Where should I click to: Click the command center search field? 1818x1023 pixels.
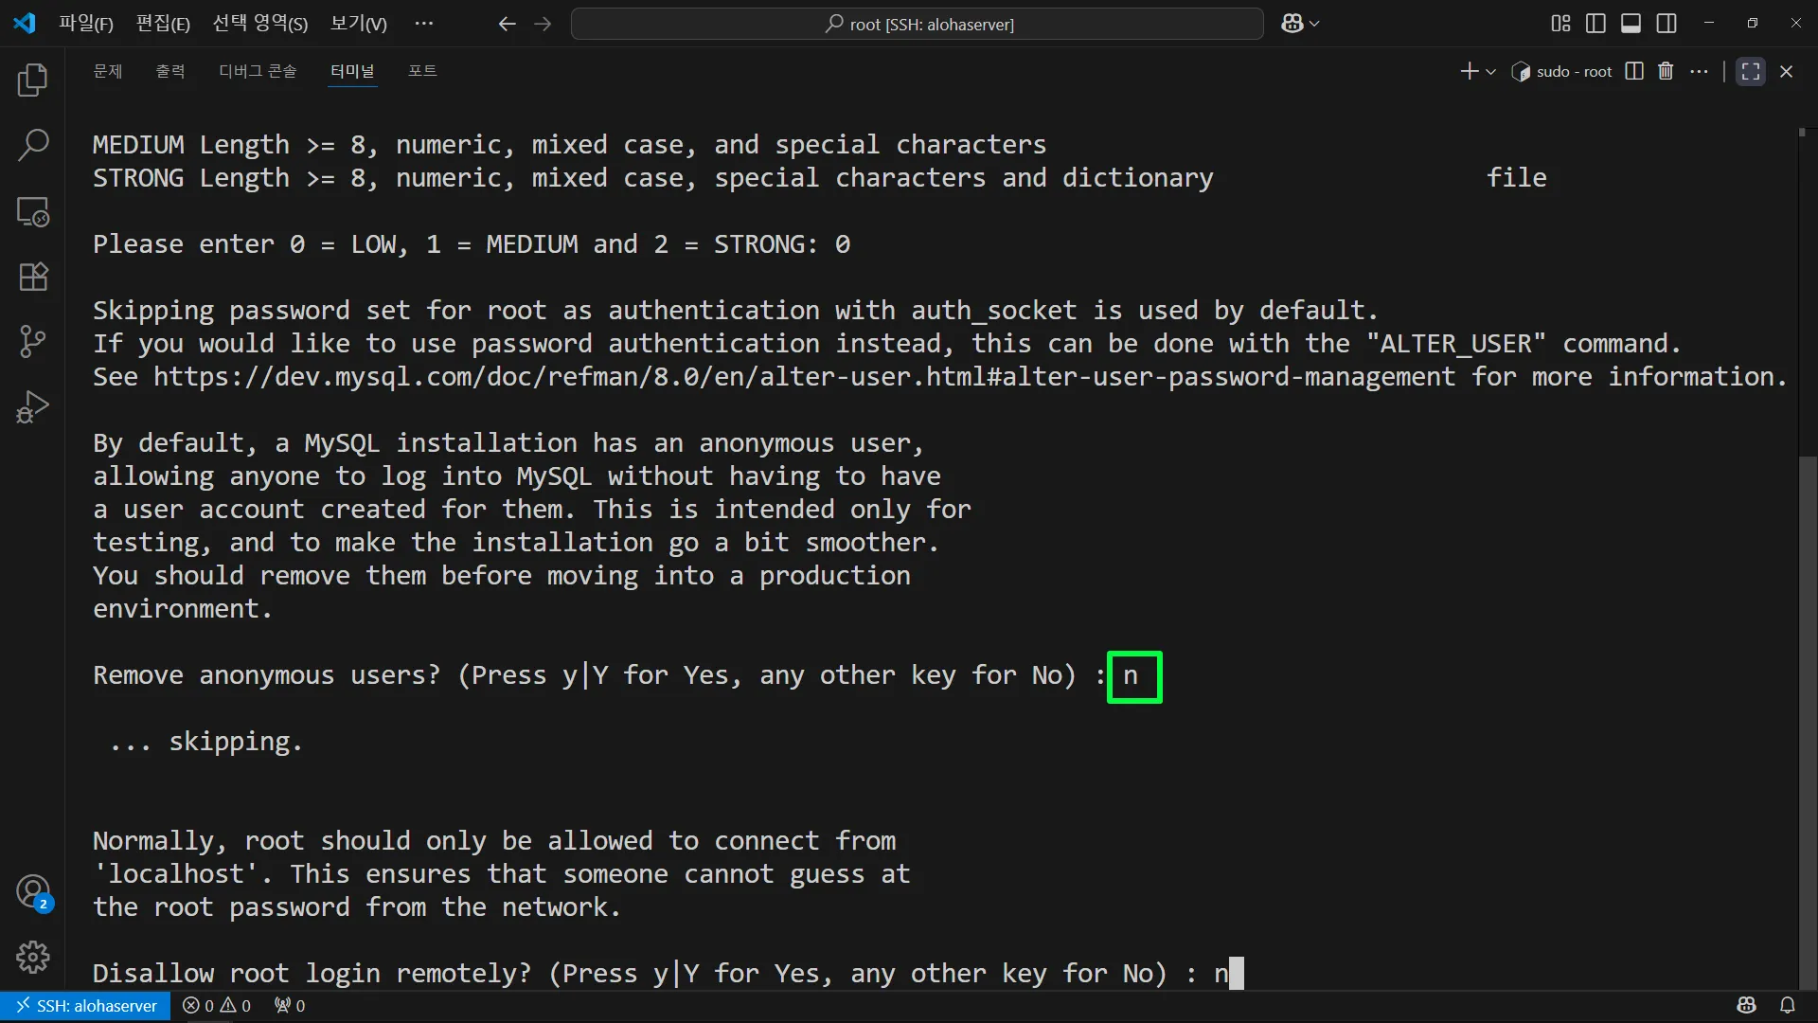click(917, 24)
